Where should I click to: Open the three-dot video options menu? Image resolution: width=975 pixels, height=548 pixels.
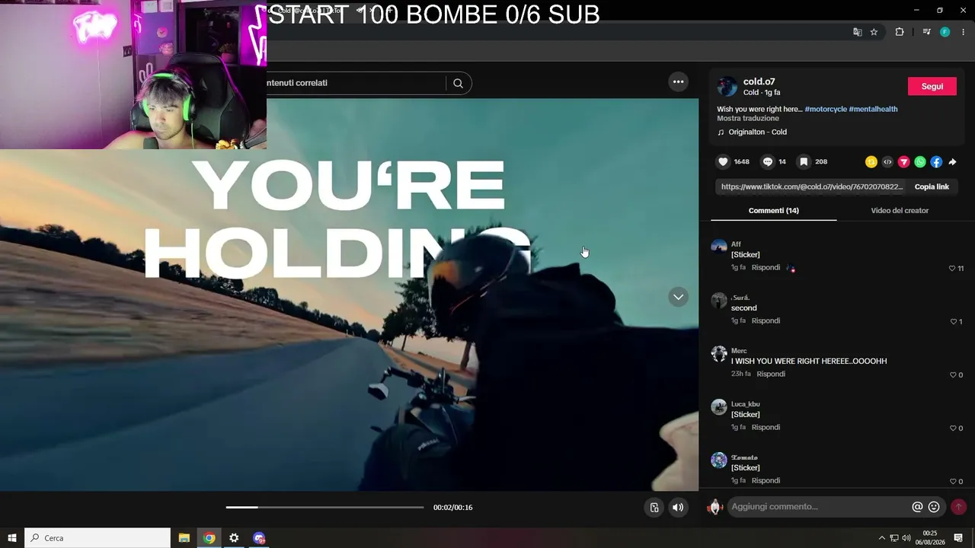click(x=678, y=82)
